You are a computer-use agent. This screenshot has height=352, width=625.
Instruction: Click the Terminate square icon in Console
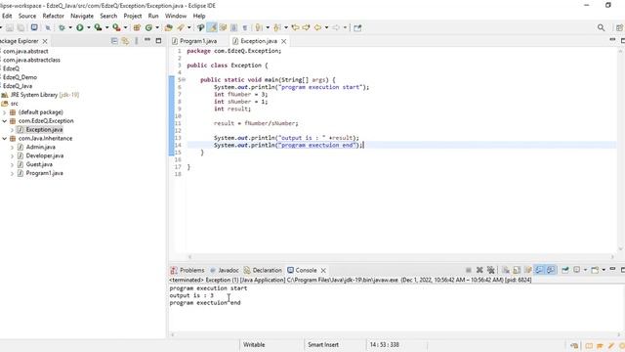click(x=469, y=270)
